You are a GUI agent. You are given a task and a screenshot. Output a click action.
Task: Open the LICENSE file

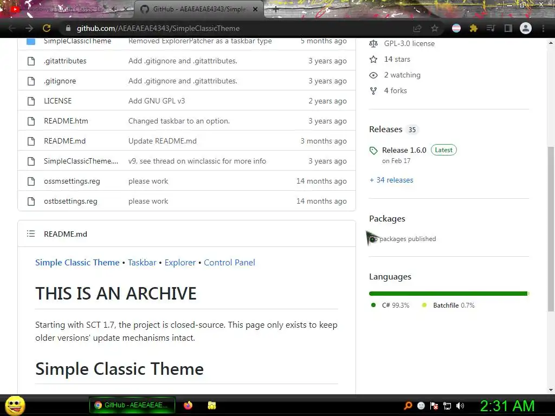tap(57, 101)
